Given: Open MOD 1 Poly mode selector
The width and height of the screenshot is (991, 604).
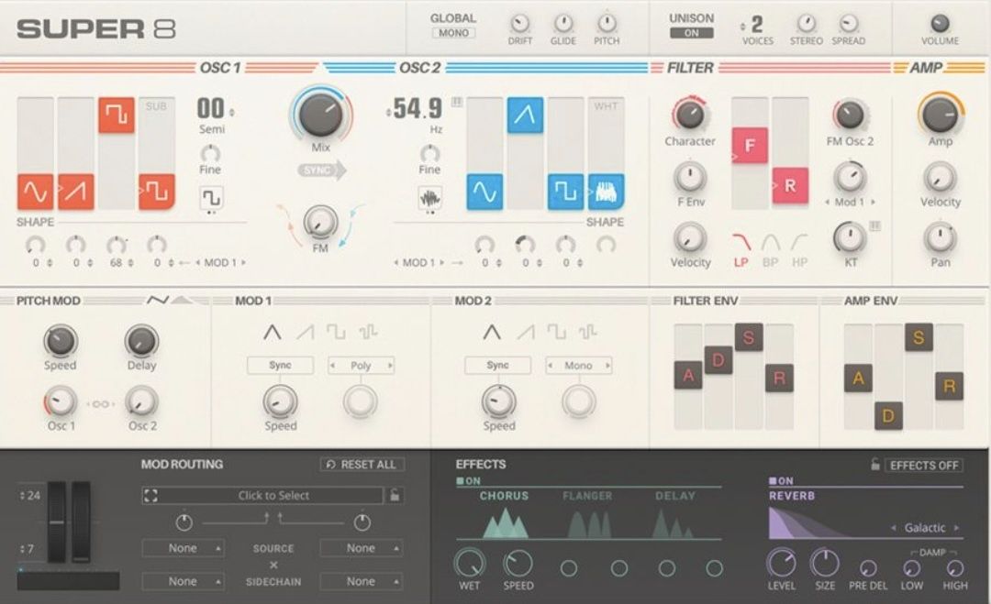Looking at the screenshot, I should tap(361, 366).
